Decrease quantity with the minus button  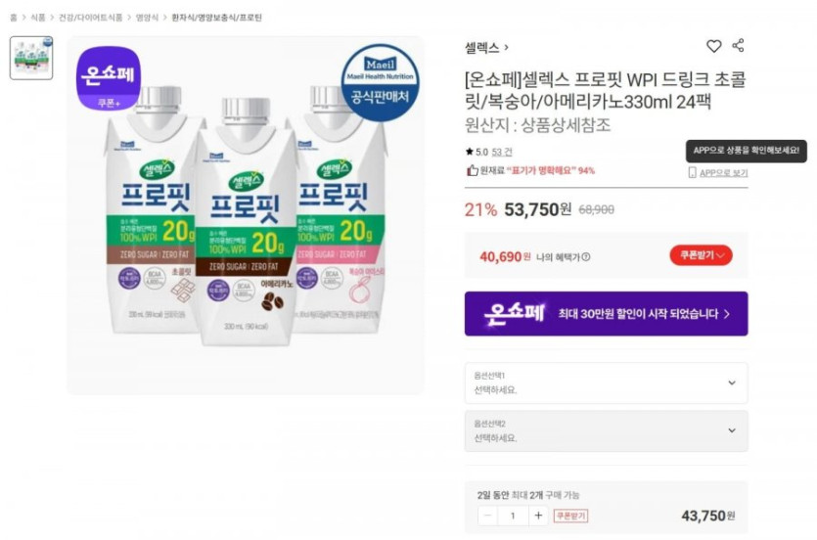coord(487,516)
